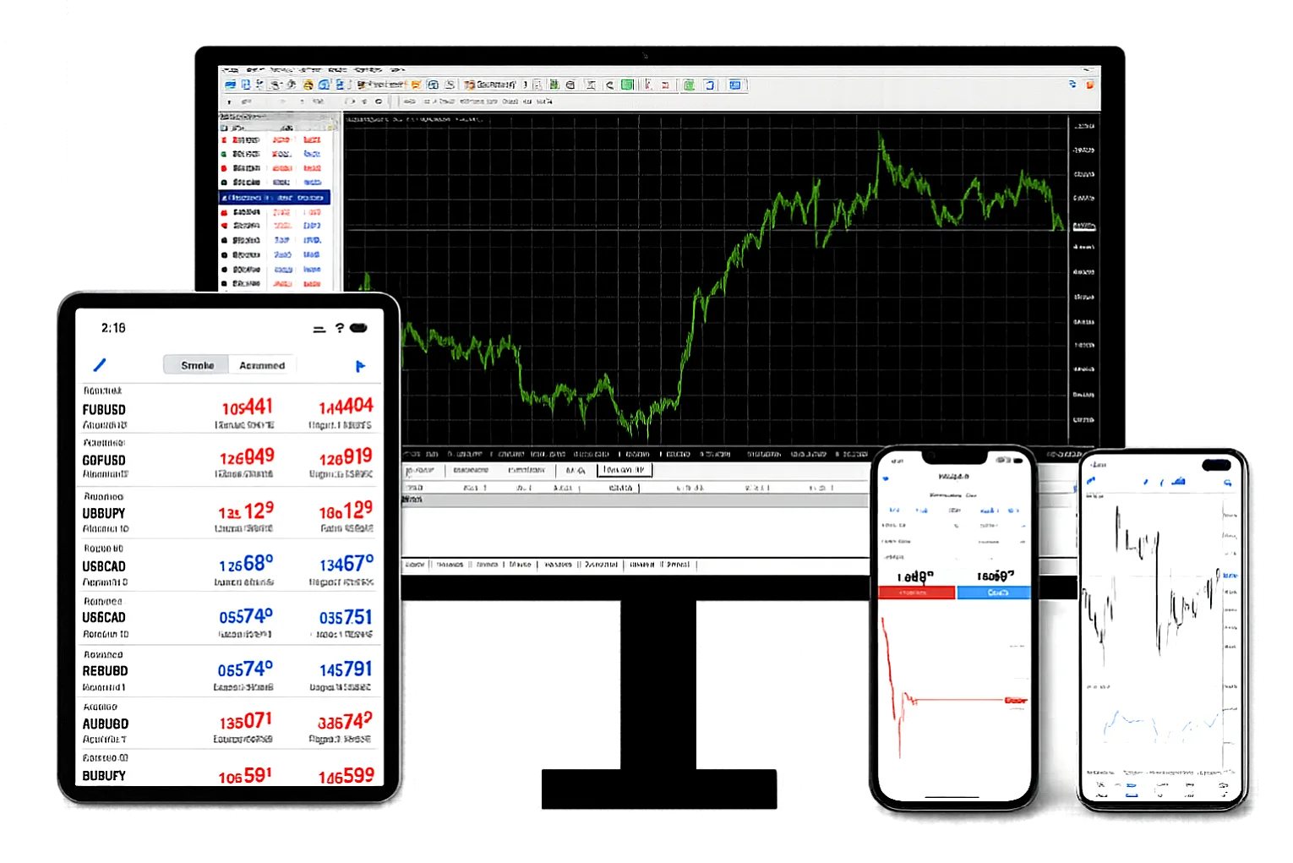Tap the rightmost toolbar icon on right phone
1293x863 pixels.
tap(1227, 483)
